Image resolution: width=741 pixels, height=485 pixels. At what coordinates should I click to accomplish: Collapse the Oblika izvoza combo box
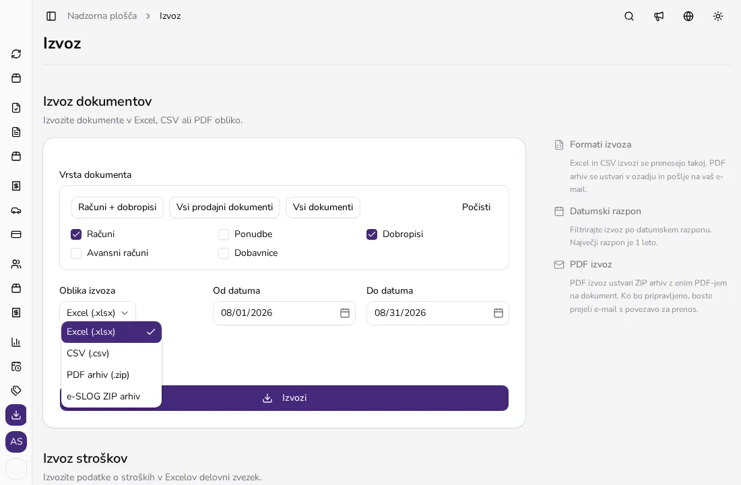click(98, 313)
